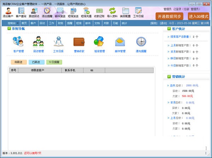This screenshot has height=158, width=212.
Task: Expand the 控制台 dropdown menu
Action: tap(13, 23)
